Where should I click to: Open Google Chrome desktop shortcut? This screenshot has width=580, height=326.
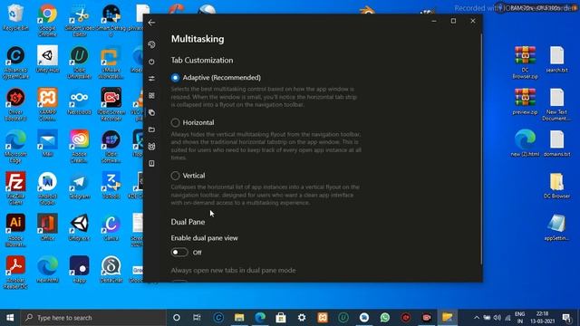(x=47, y=20)
